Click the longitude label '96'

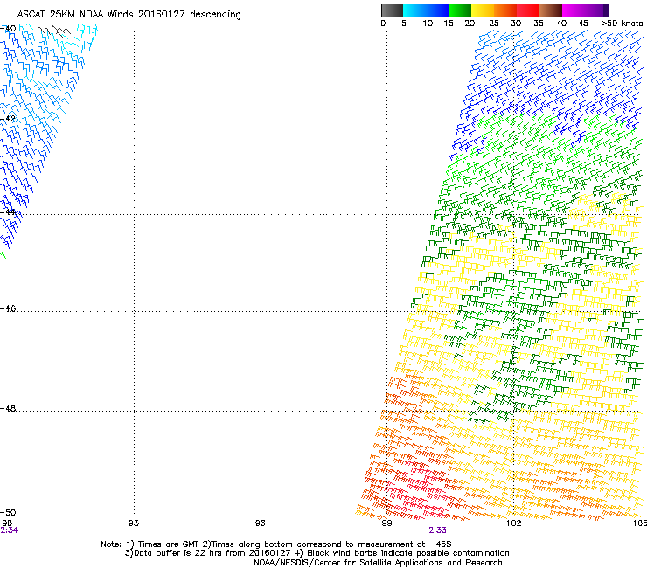[260, 523]
